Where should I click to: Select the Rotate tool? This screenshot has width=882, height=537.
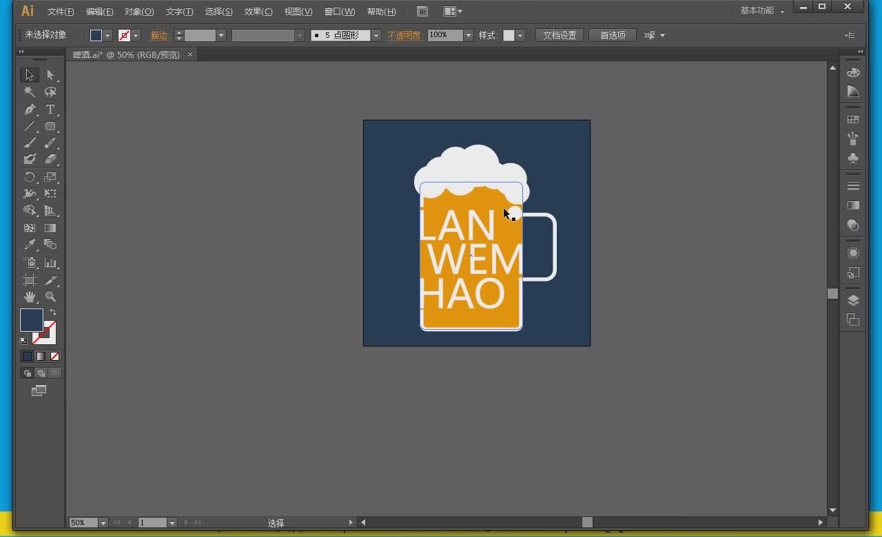30,177
